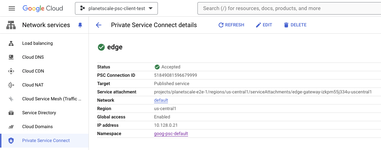This screenshot has width=381, height=150.
Task: Open the default network link
Action: tap(161, 100)
